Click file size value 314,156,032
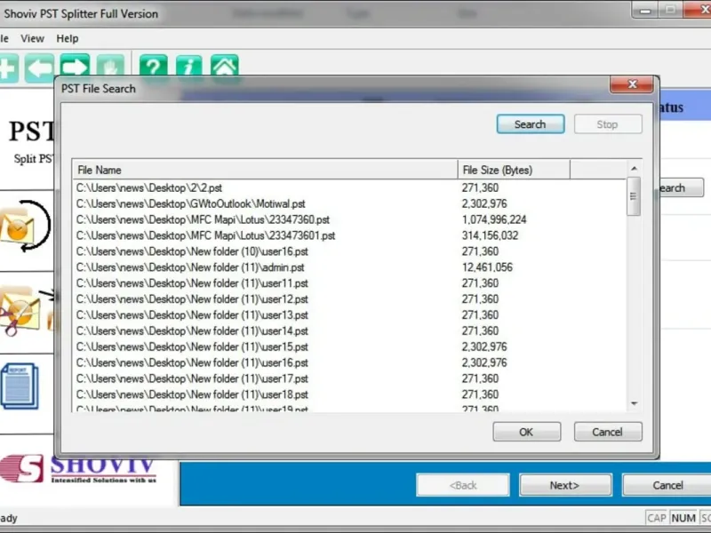Screen dimensions: 711x533 (491, 235)
